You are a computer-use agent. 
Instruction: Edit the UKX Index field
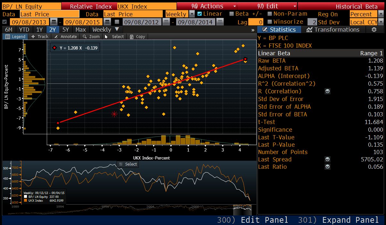coord(147,6)
